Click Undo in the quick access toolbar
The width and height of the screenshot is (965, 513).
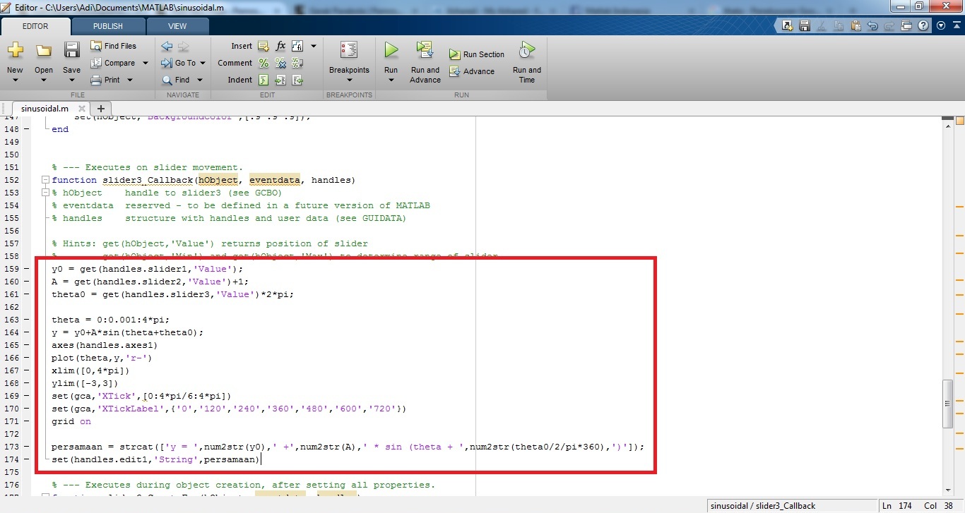point(872,26)
